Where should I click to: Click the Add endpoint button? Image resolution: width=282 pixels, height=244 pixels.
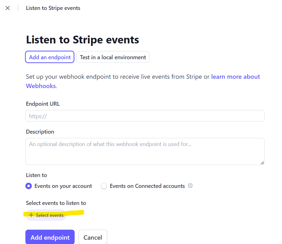tap(50, 237)
